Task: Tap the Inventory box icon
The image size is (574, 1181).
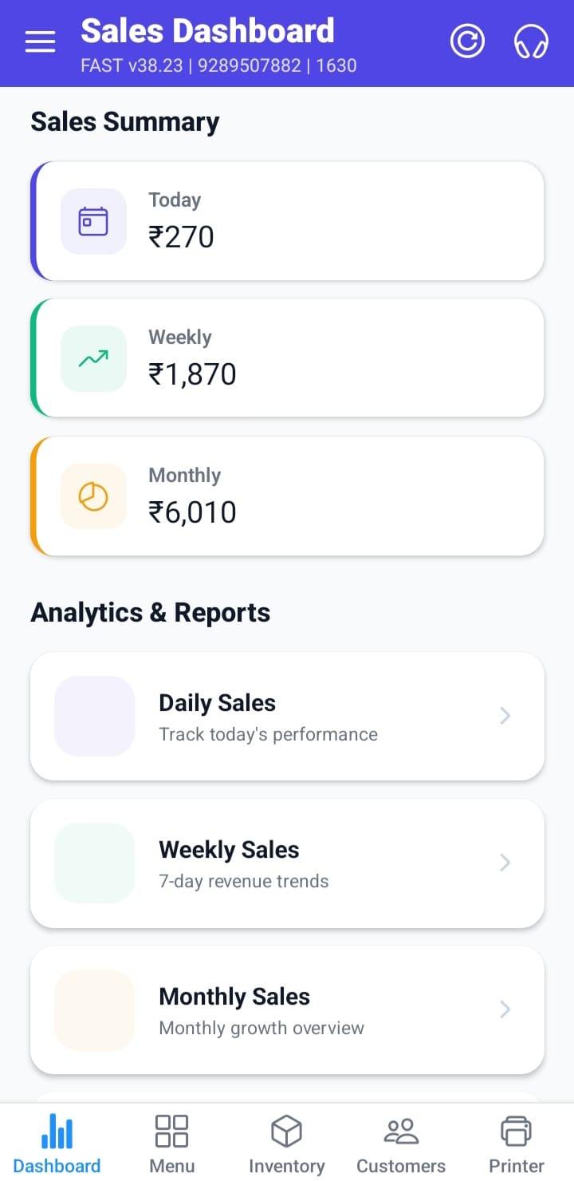Action: tap(286, 1132)
